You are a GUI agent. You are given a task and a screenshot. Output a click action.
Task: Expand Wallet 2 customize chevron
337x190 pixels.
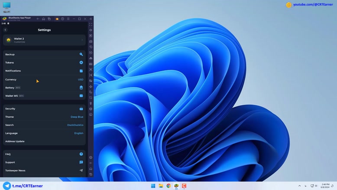[x=82, y=40]
